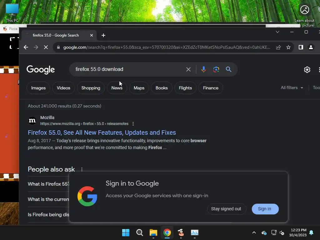320x240 pixels.
Task: Click the Mozilla site favicon
Action: [32, 121]
